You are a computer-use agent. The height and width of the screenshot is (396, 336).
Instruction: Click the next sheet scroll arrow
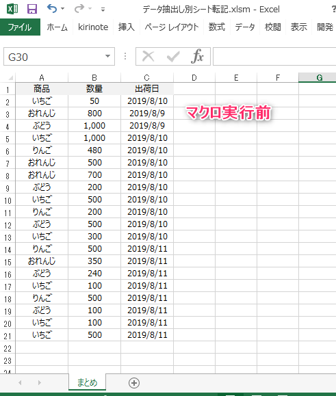click(x=40, y=383)
